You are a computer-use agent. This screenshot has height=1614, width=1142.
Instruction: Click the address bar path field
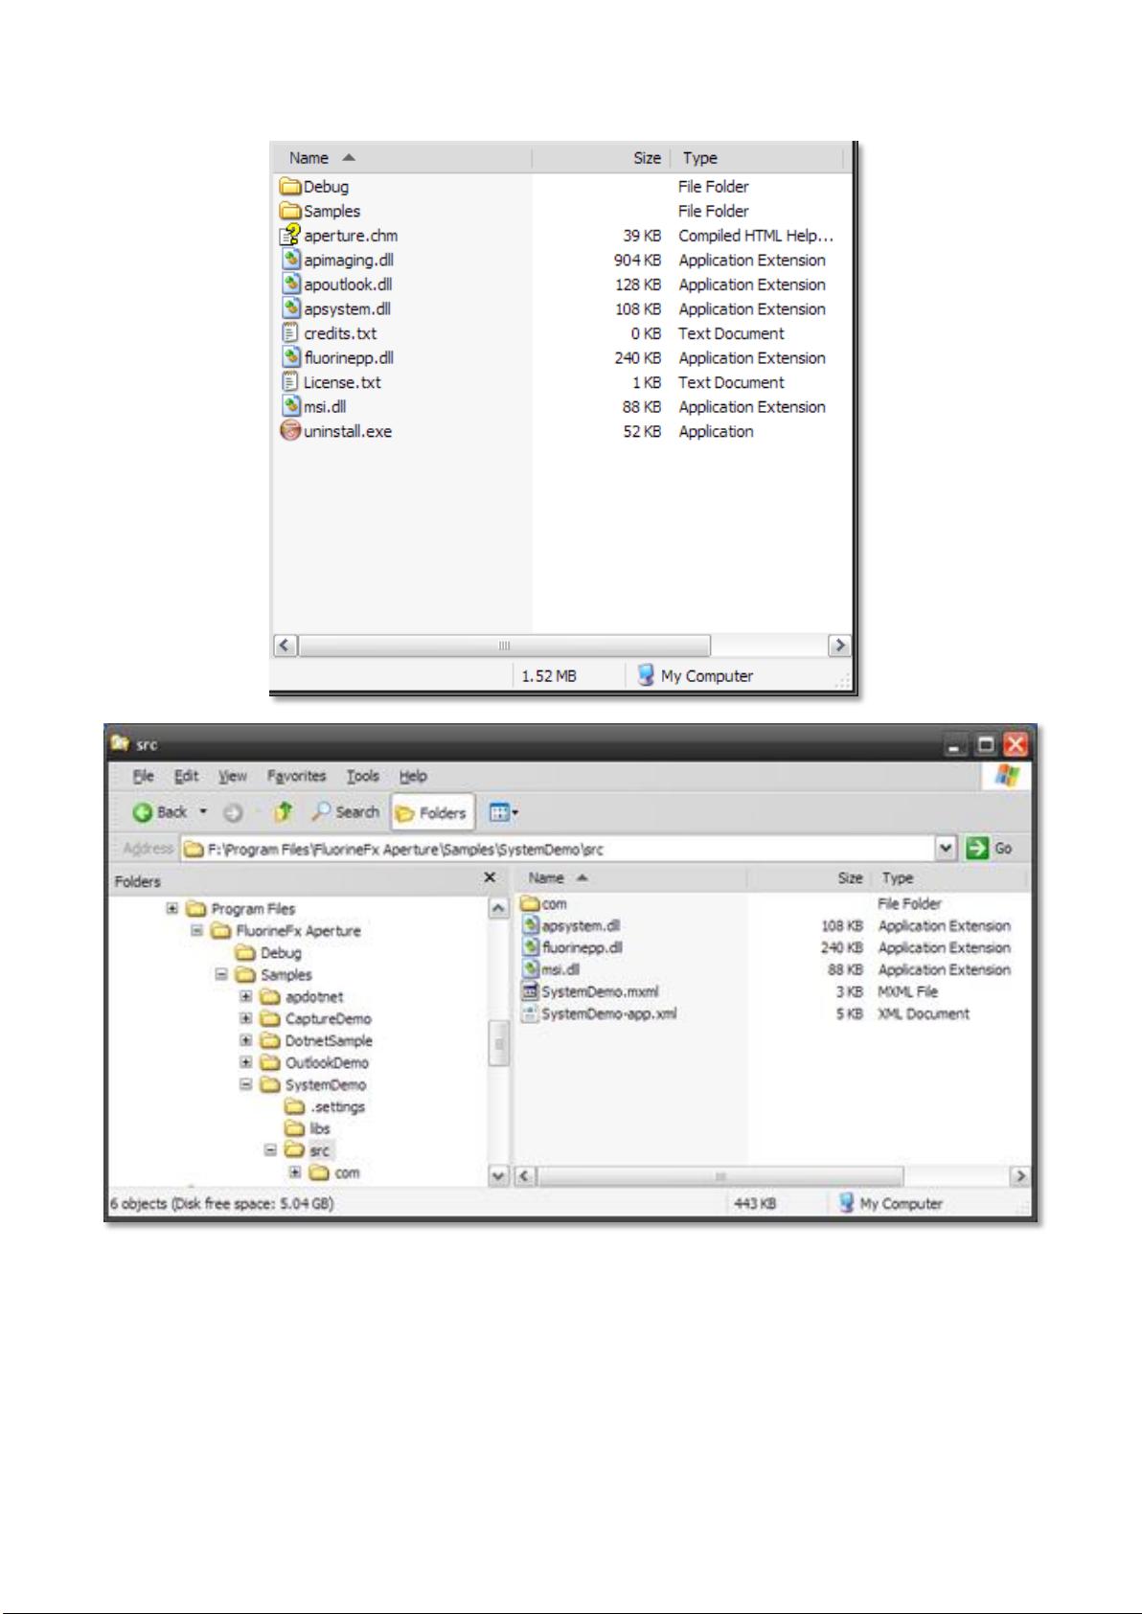(560, 849)
